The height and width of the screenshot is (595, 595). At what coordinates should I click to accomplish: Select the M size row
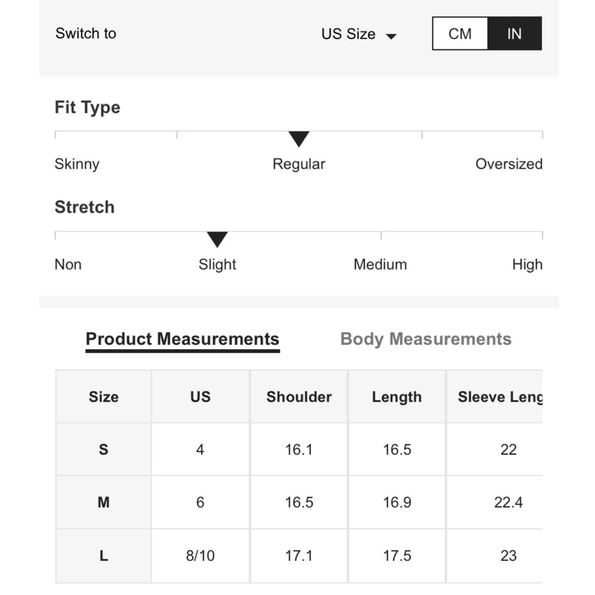click(299, 502)
